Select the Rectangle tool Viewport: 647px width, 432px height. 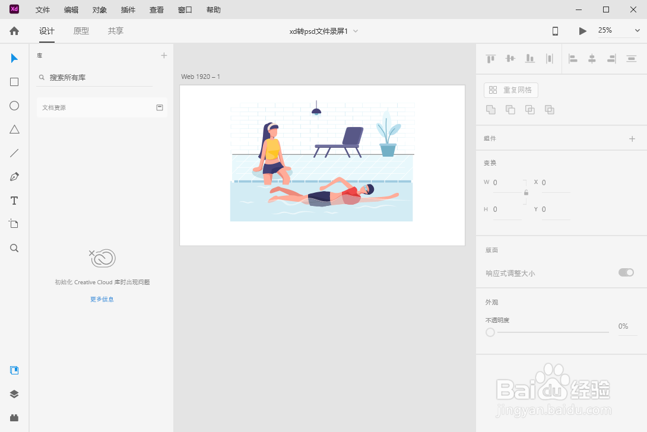[14, 82]
